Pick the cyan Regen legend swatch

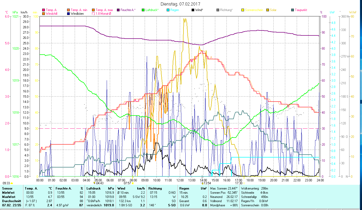[168, 10]
